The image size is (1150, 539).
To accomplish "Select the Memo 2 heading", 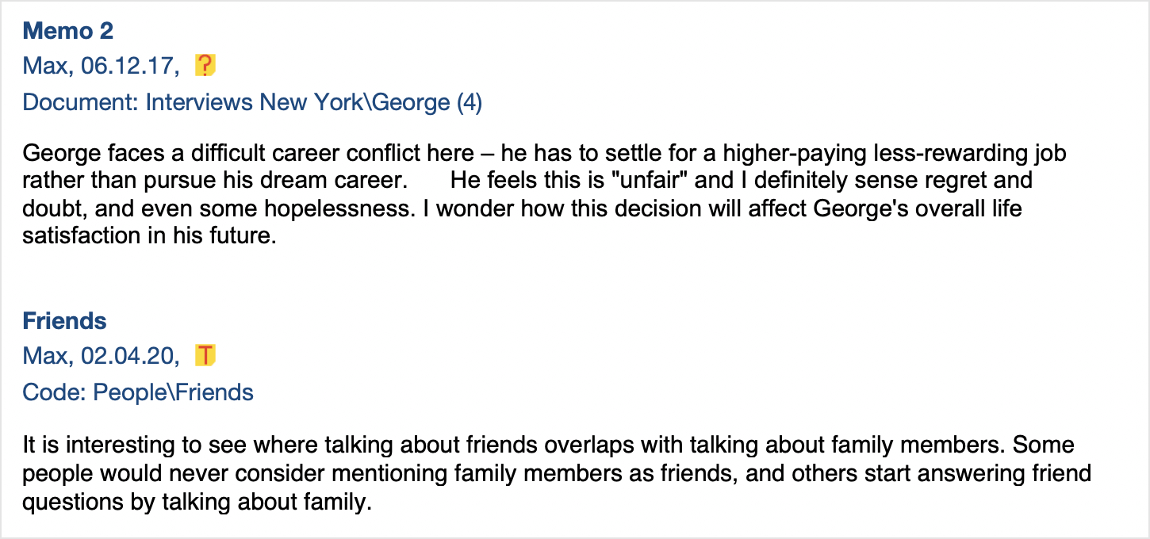I will 68,31.
